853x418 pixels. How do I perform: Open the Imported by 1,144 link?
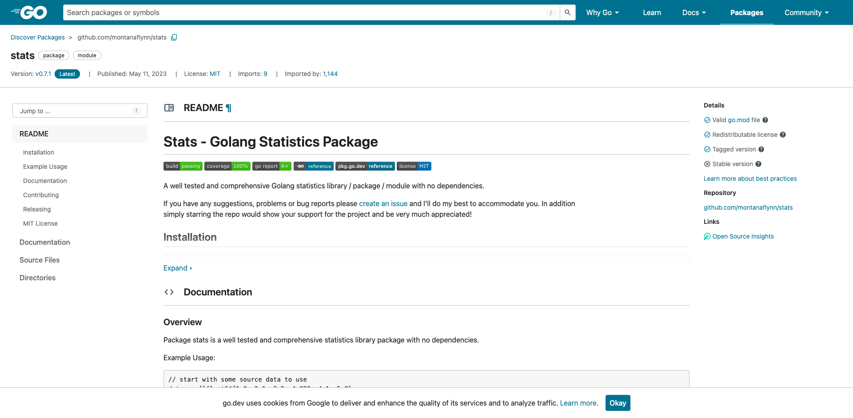[330, 74]
